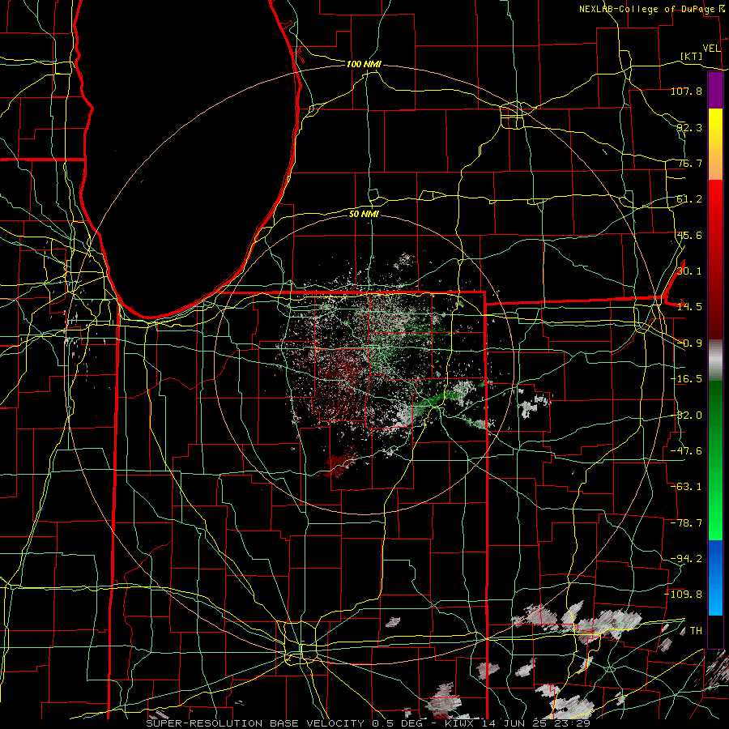This screenshot has height=729, width=729.
Task: Select the -109.8 velocity scale value
Action: click(684, 595)
